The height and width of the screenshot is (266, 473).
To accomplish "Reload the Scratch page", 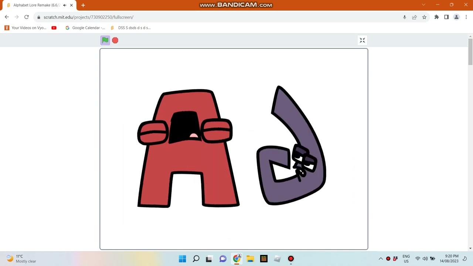I will [27, 17].
